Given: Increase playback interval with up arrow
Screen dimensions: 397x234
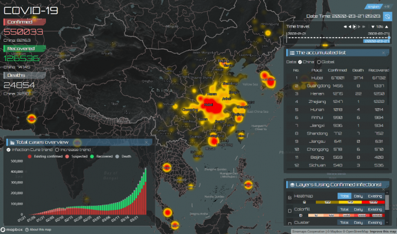Looking at the screenshot, I should click(x=386, y=26).
